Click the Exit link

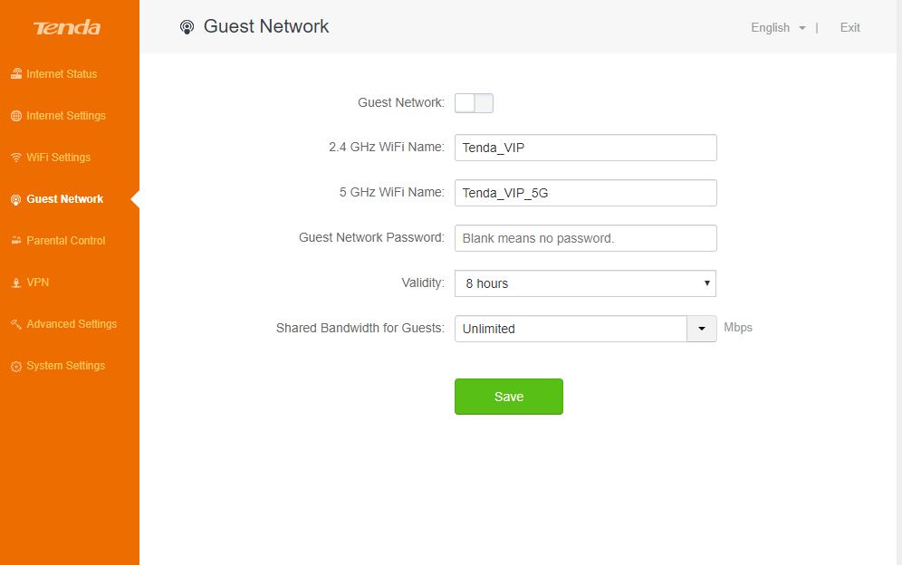pyautogui.click(x=849, y=28)
